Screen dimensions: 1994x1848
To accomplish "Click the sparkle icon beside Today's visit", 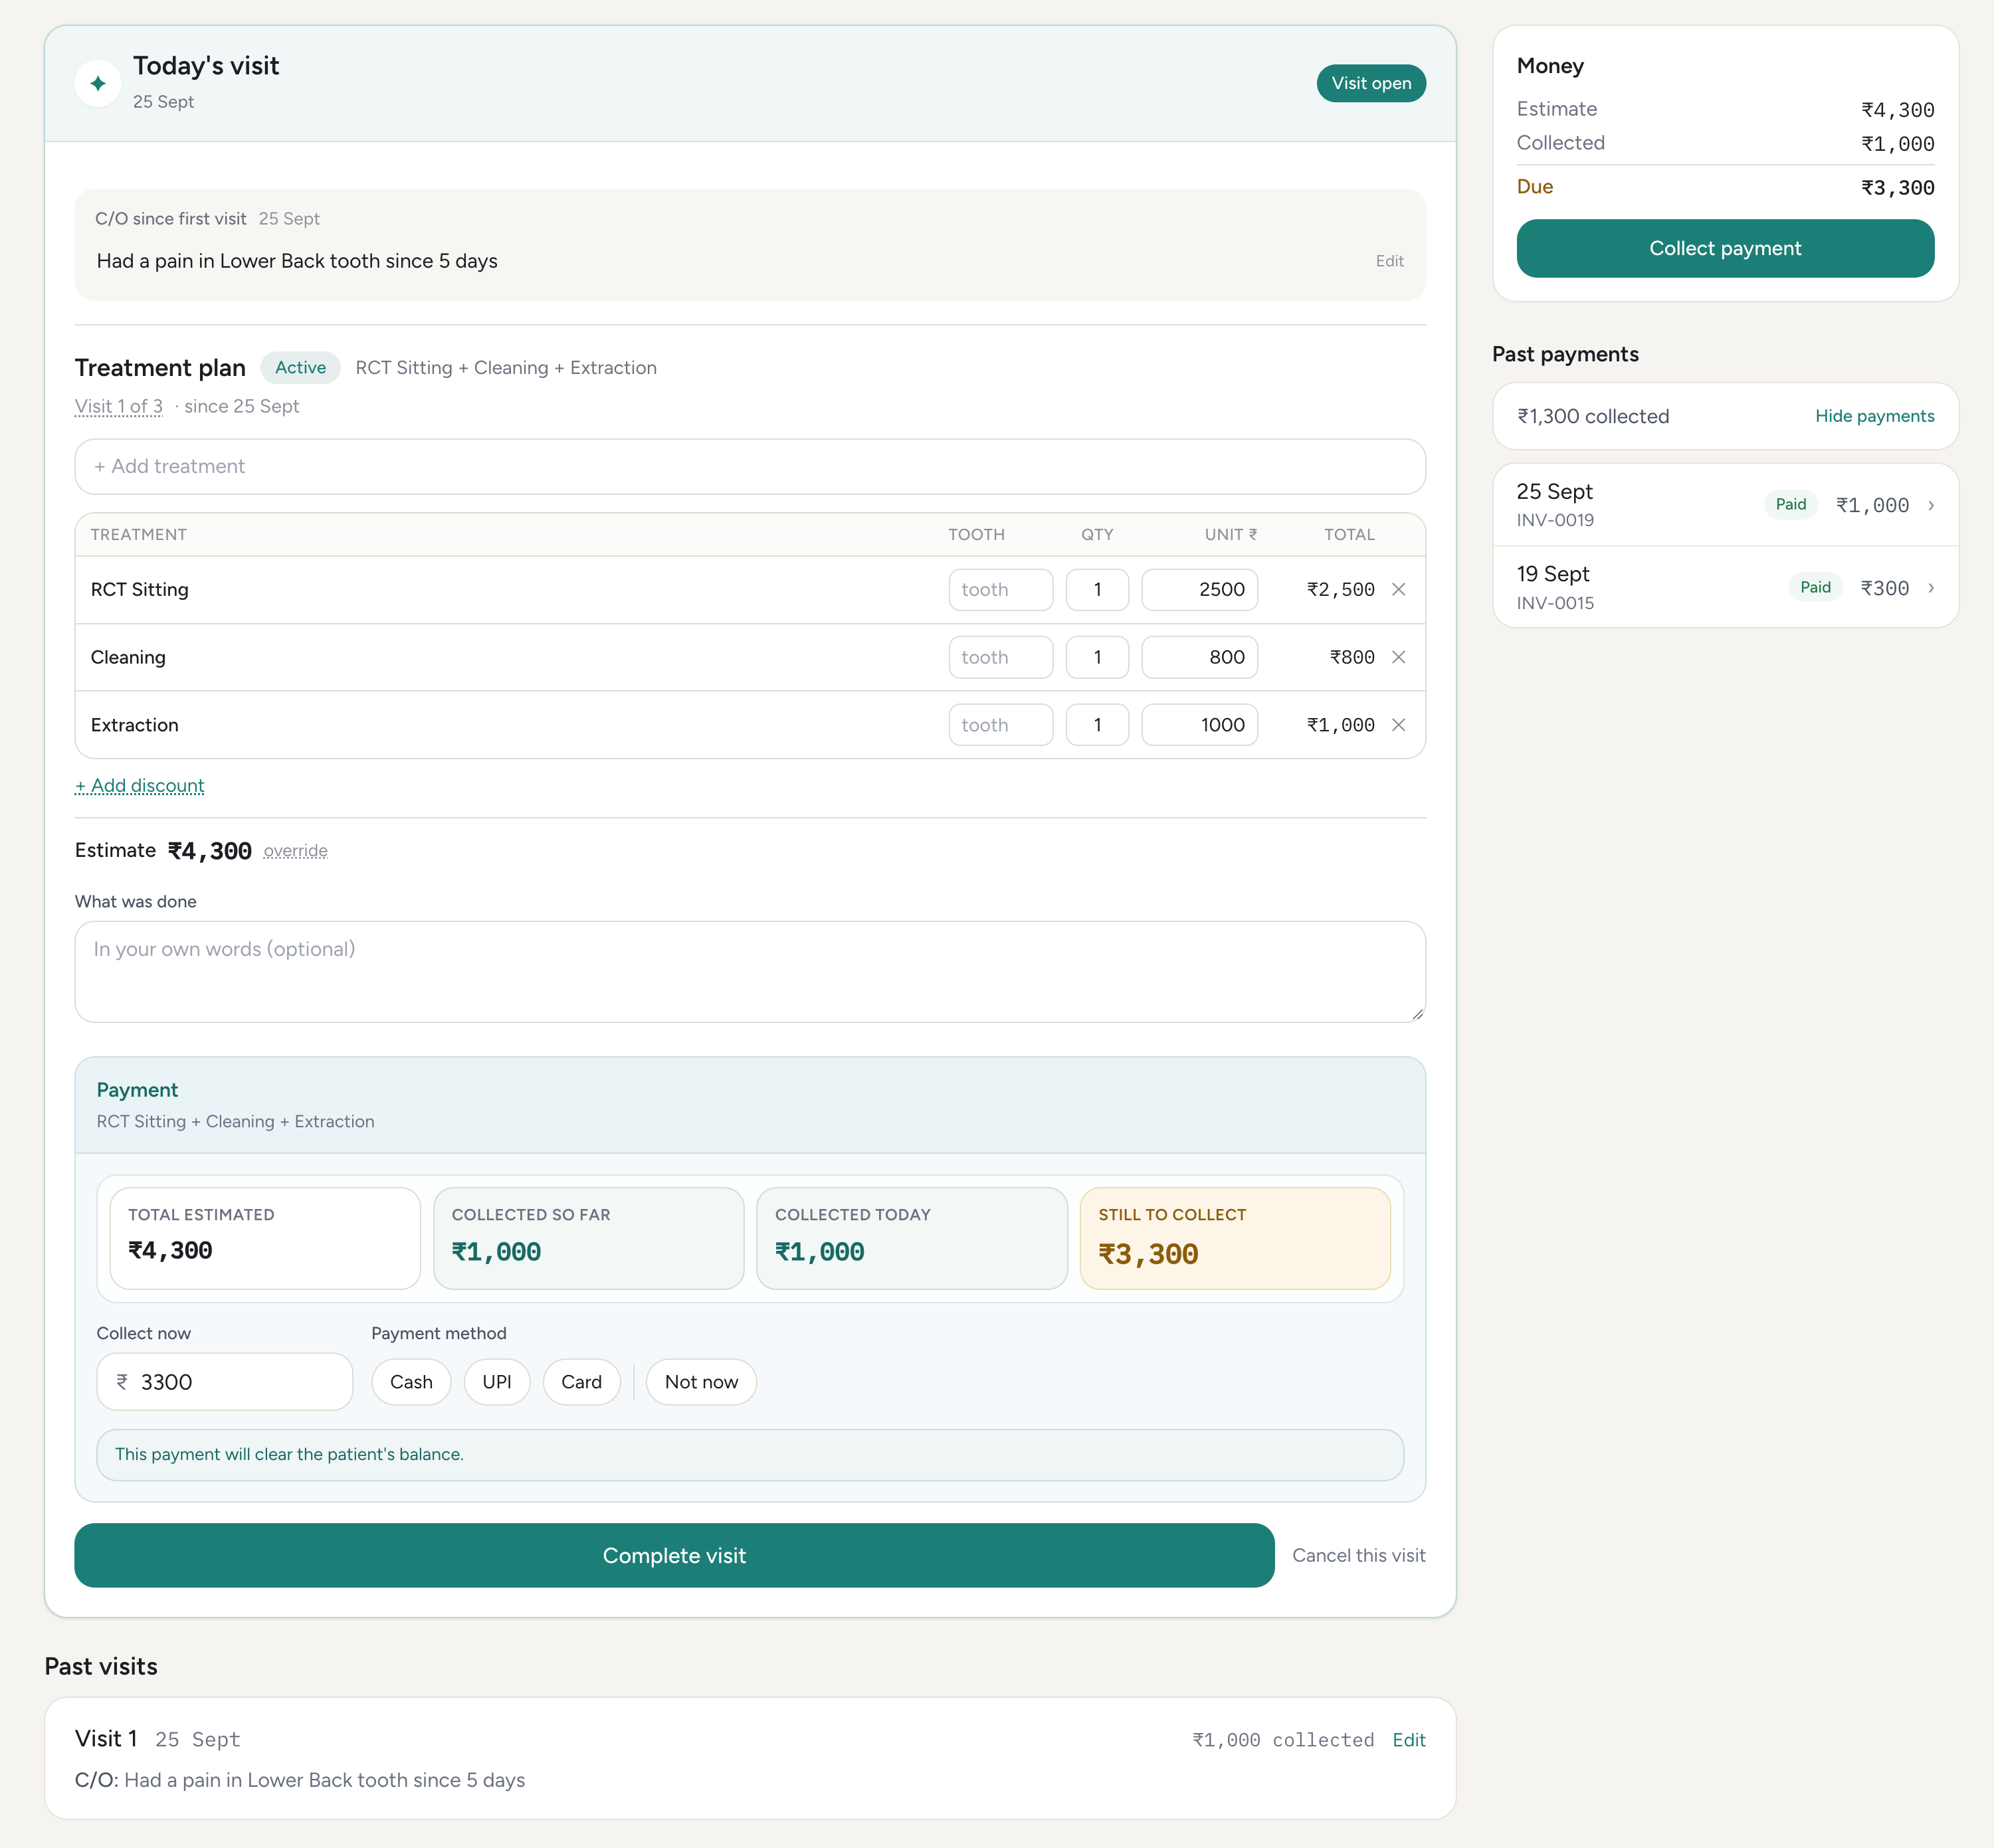I will [x=98, y=83].
